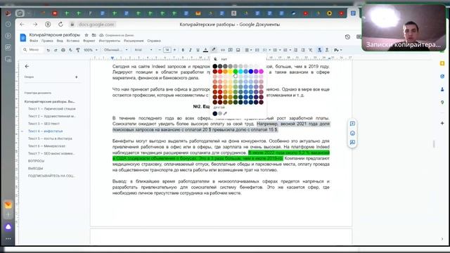Click the font size field showing 14
This screenshot has width=450, height=253.
[167, 50]
